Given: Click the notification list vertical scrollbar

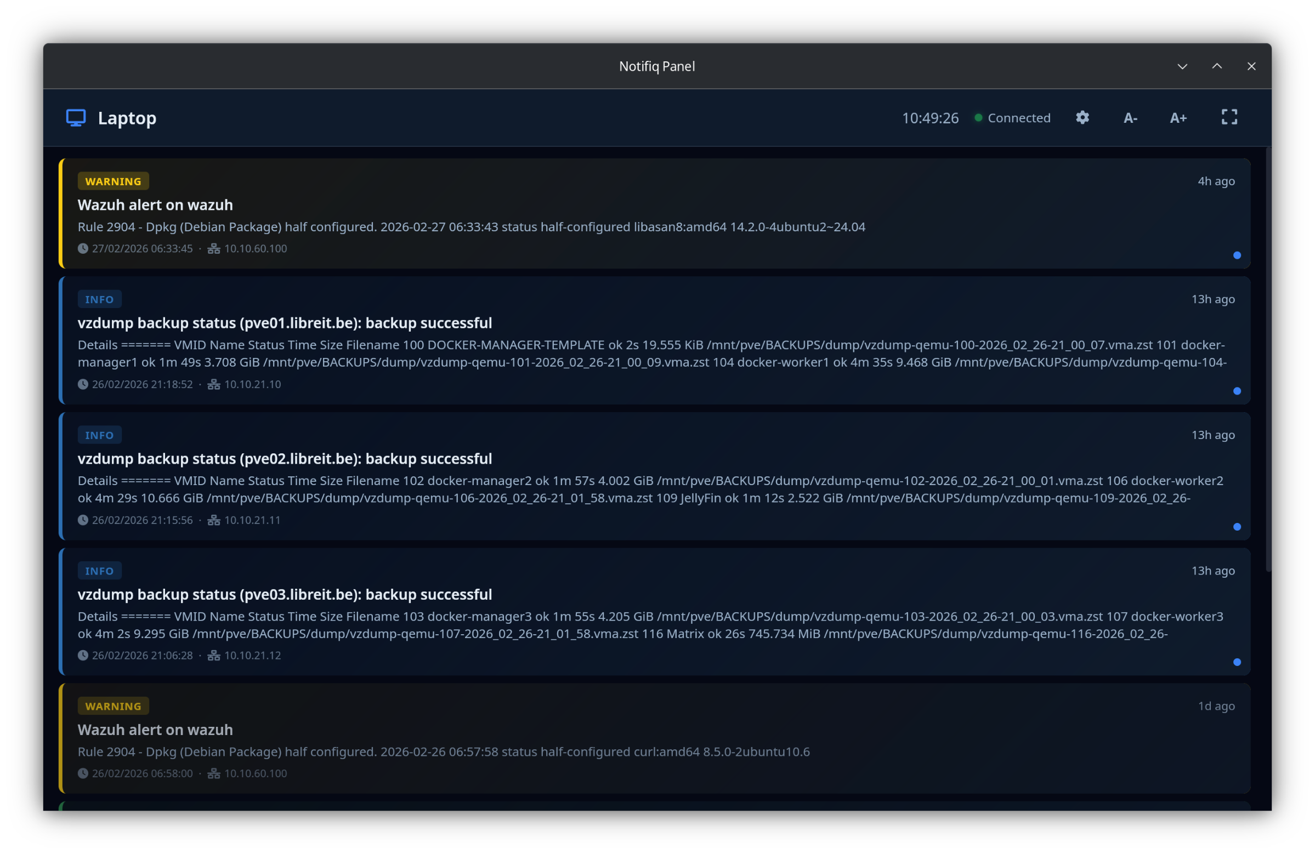Looking at the screenshot, I should (x=1268, y=359).
